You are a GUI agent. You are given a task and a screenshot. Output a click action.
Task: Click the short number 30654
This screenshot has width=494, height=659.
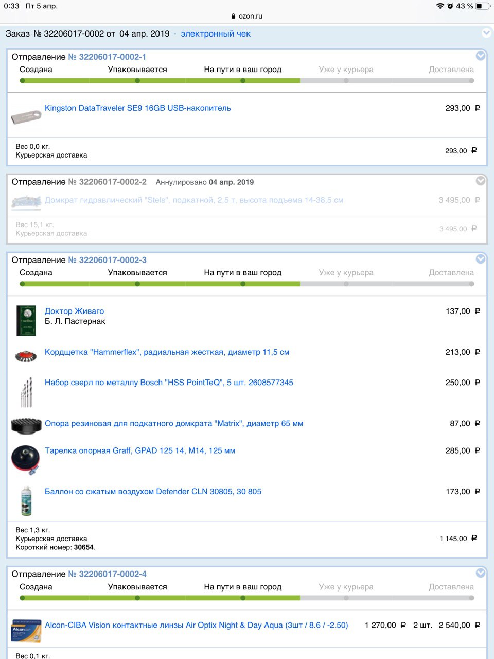pos(84,547)
